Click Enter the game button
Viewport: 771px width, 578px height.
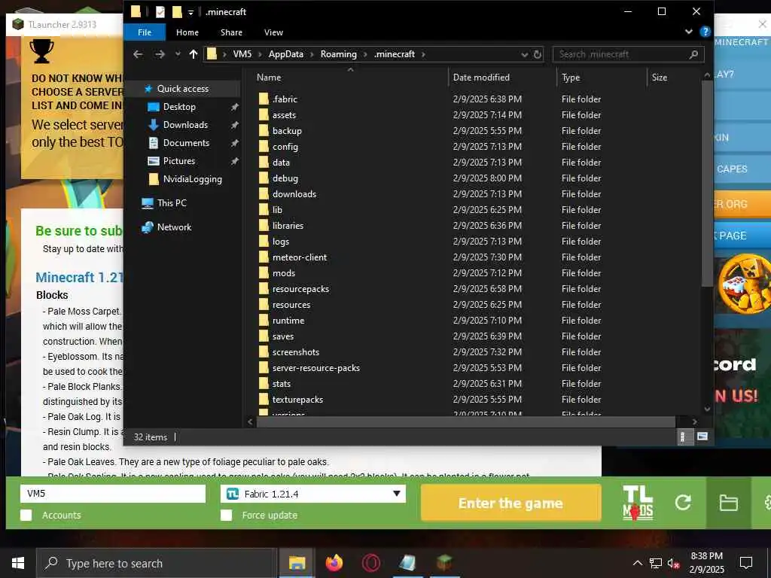click(511, 503)
